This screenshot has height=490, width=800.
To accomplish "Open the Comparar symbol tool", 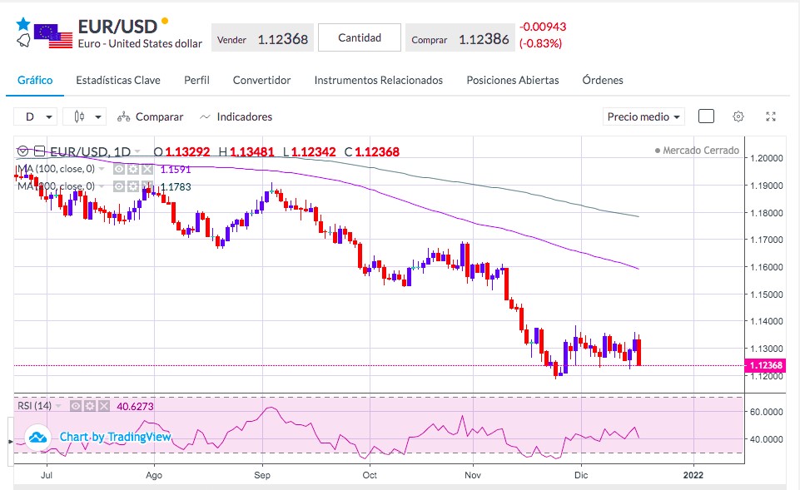I will [x=150, y=116].
